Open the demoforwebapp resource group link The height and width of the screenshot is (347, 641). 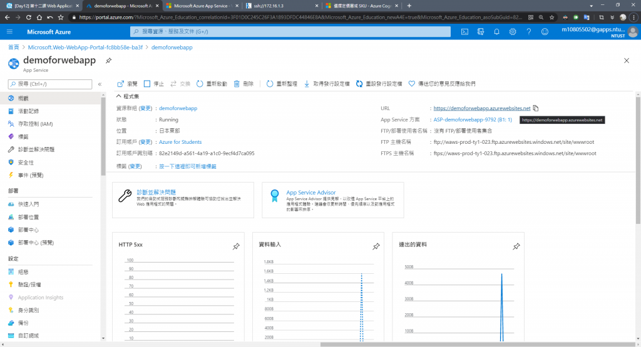[x=178, y=108]
